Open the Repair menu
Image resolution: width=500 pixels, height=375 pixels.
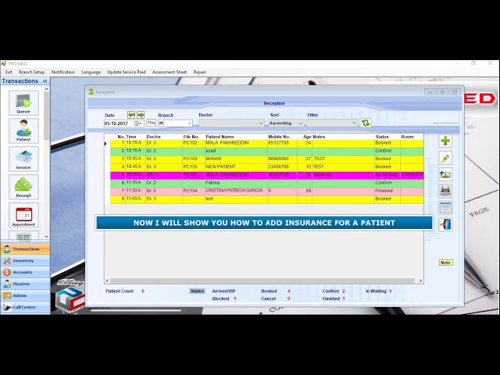tap(200, 72)
